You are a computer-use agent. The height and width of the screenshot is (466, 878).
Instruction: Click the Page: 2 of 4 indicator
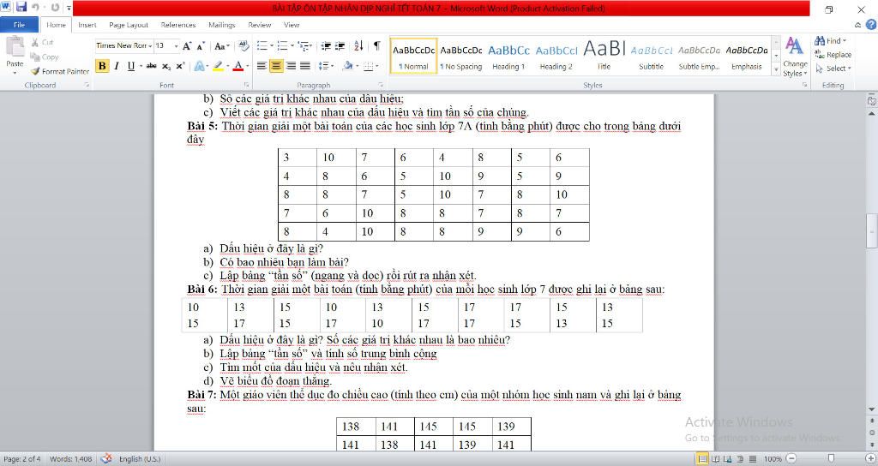pyautogui.click(x=21, y=459)
